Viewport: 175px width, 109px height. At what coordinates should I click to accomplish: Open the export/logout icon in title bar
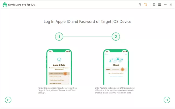(140, 5)
